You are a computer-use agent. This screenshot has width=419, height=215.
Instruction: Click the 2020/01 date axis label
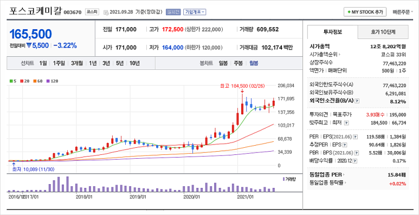[x=191, y=197]
